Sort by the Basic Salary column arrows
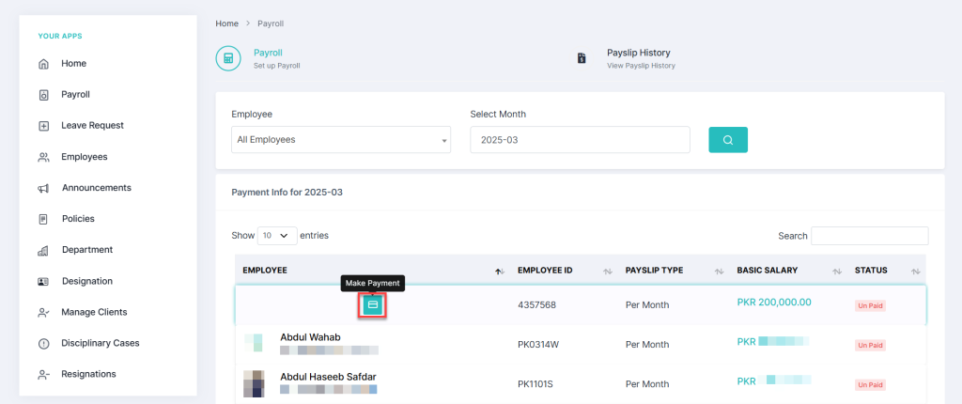 (x=837, y=272)
